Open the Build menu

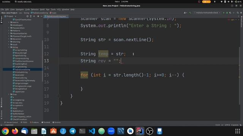tap(42, 9)
